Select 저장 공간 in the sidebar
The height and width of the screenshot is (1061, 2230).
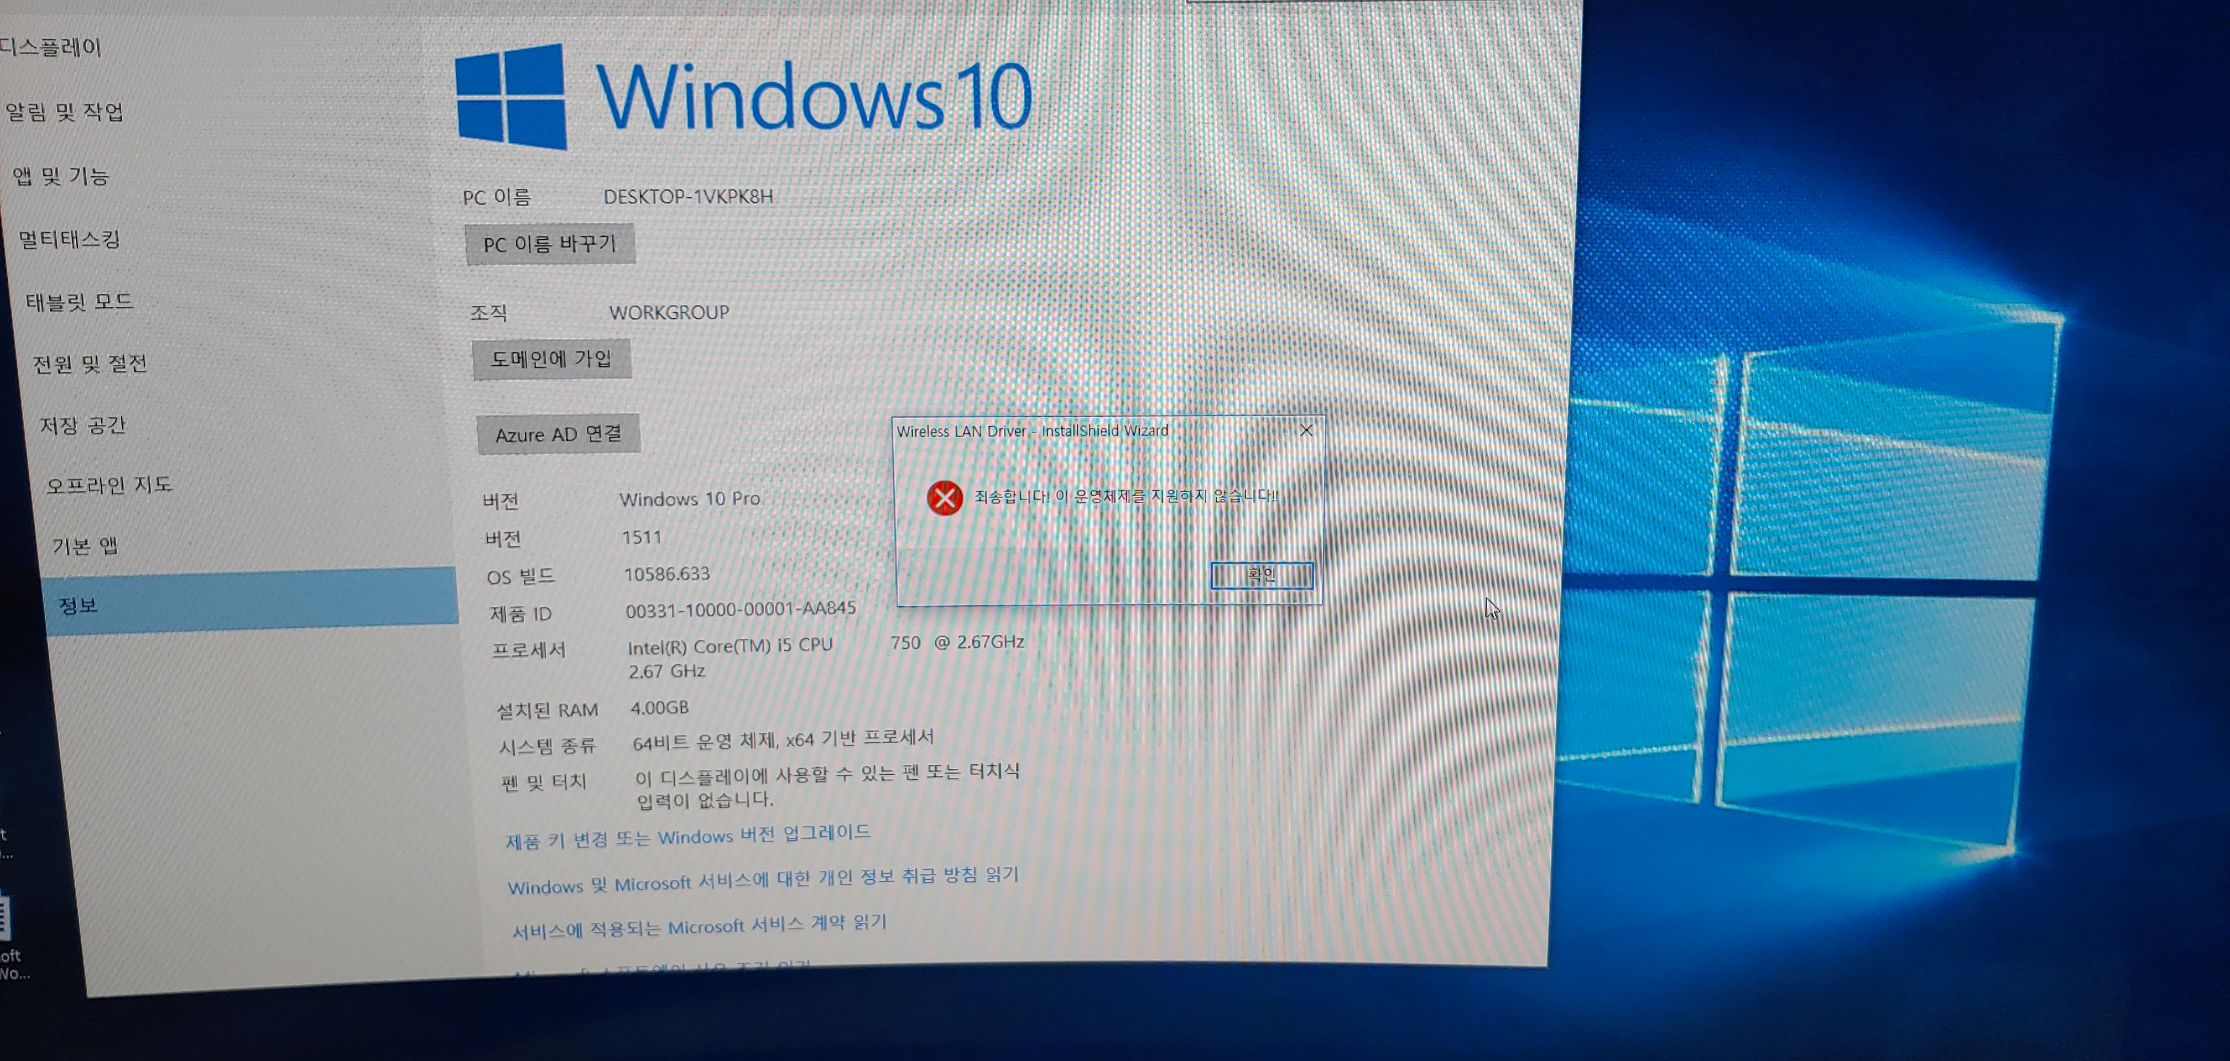point(83,426)
